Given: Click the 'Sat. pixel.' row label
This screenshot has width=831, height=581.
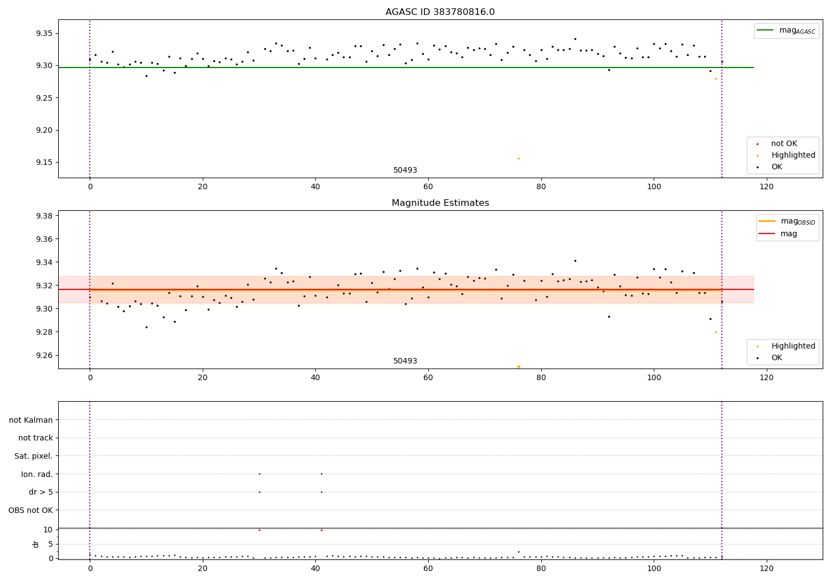Looking at the screenshot, I should [34, 456].
